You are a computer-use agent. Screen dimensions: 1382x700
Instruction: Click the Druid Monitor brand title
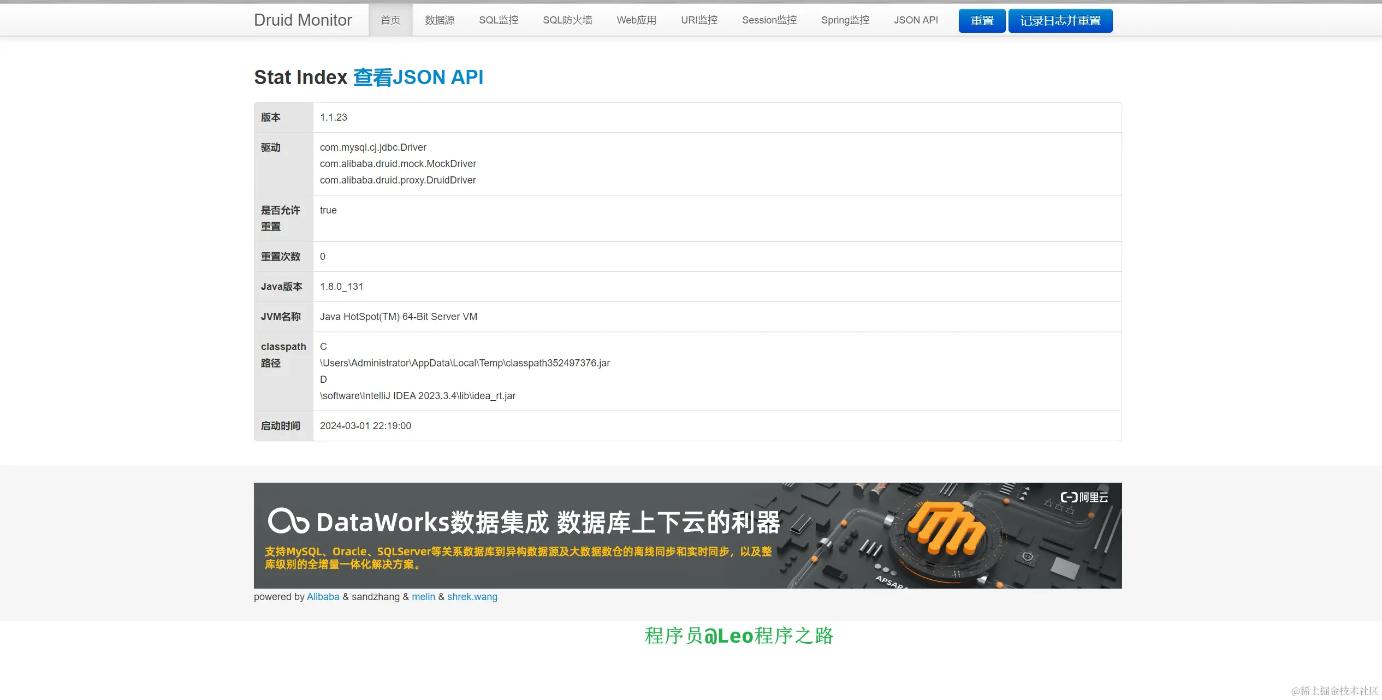303,20
